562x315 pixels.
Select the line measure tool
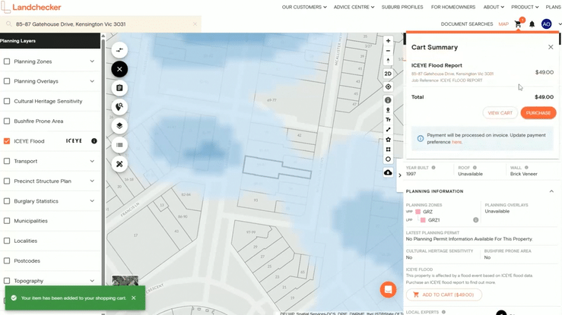(388, 130)
